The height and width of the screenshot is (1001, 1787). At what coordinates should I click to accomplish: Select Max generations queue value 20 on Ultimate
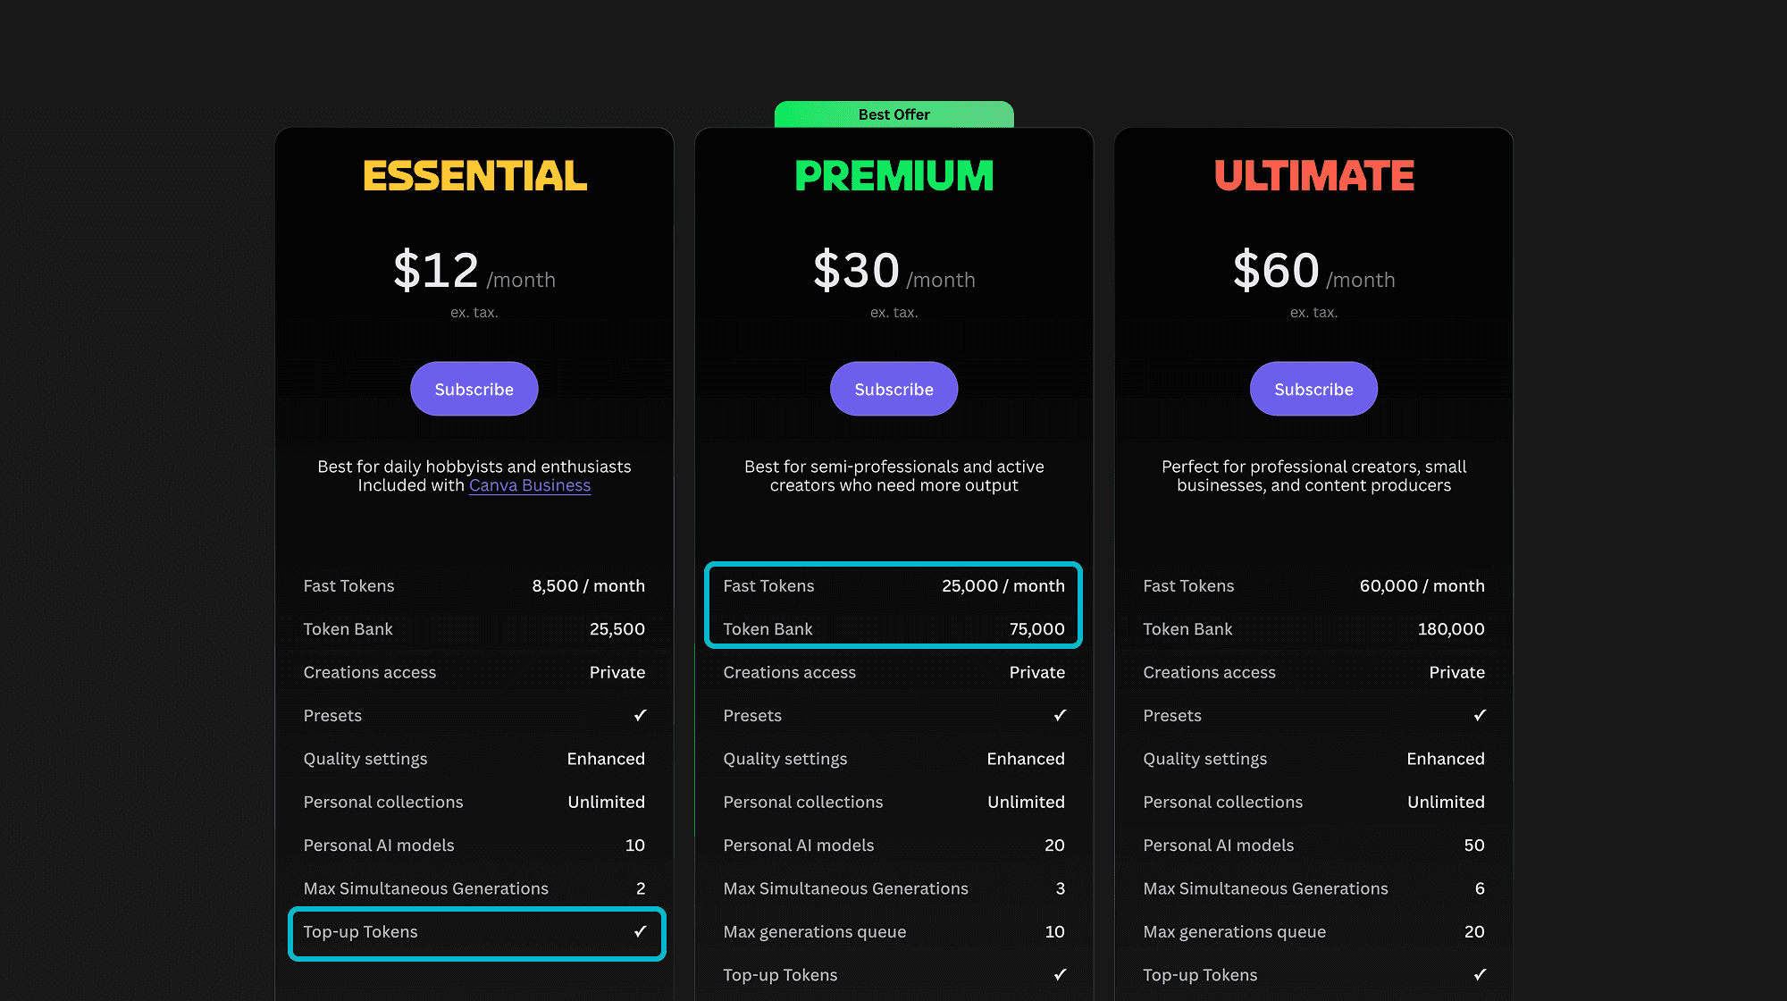[x=1475, y=931]
